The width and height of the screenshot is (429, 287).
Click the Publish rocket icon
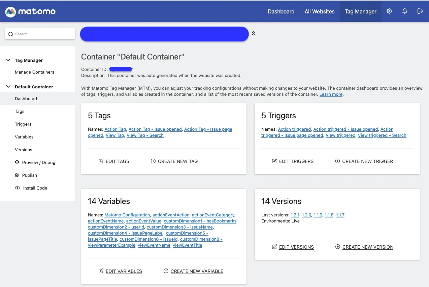17,175
